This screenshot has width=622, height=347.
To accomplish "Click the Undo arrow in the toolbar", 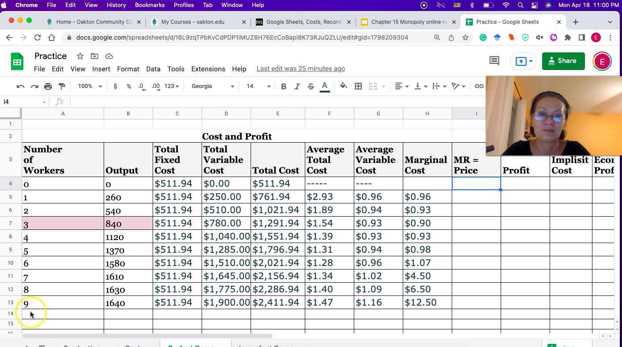I will coord(20,86).
